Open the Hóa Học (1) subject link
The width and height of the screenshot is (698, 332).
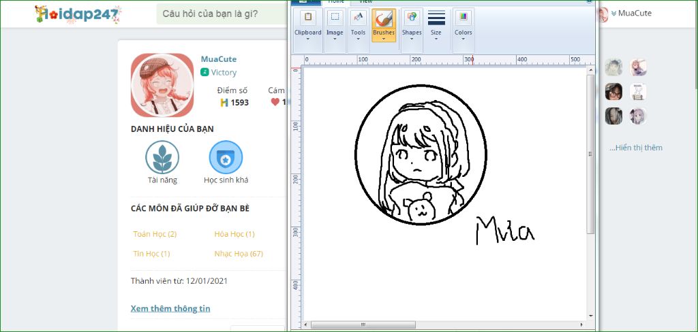pyautogui.click(x=234, y=234)
